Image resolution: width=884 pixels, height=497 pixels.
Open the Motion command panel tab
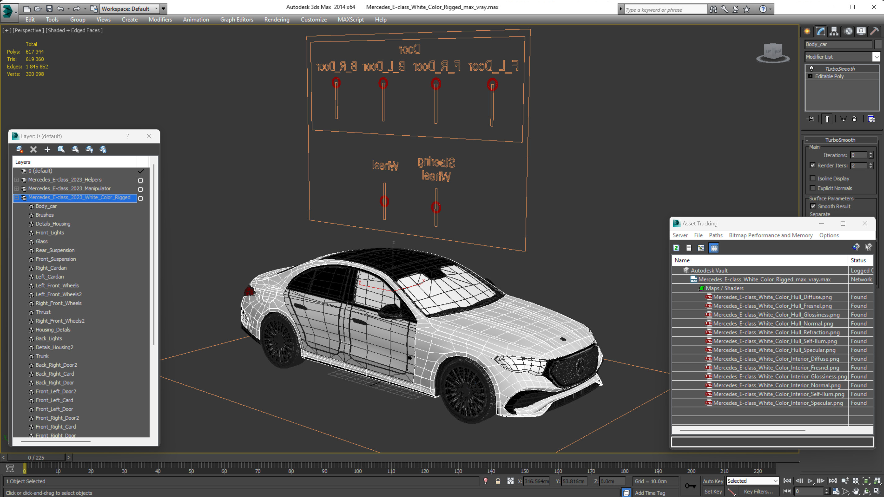click(848, 32)
